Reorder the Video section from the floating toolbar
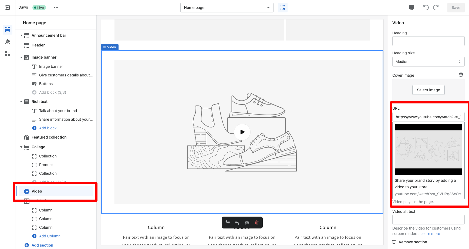This screenshot has height=249, width=469. [x=228, y=222]
